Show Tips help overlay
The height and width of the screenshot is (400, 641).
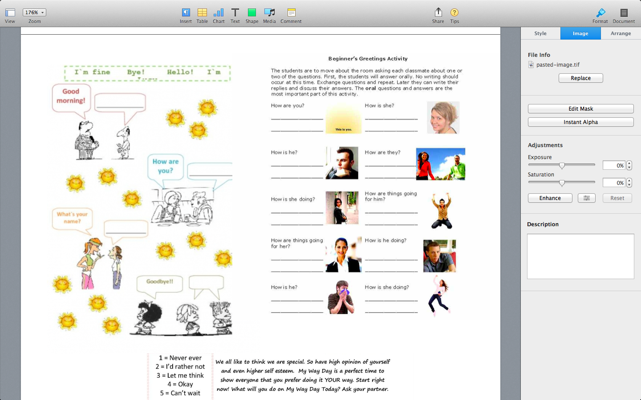(x=454, y=13)
